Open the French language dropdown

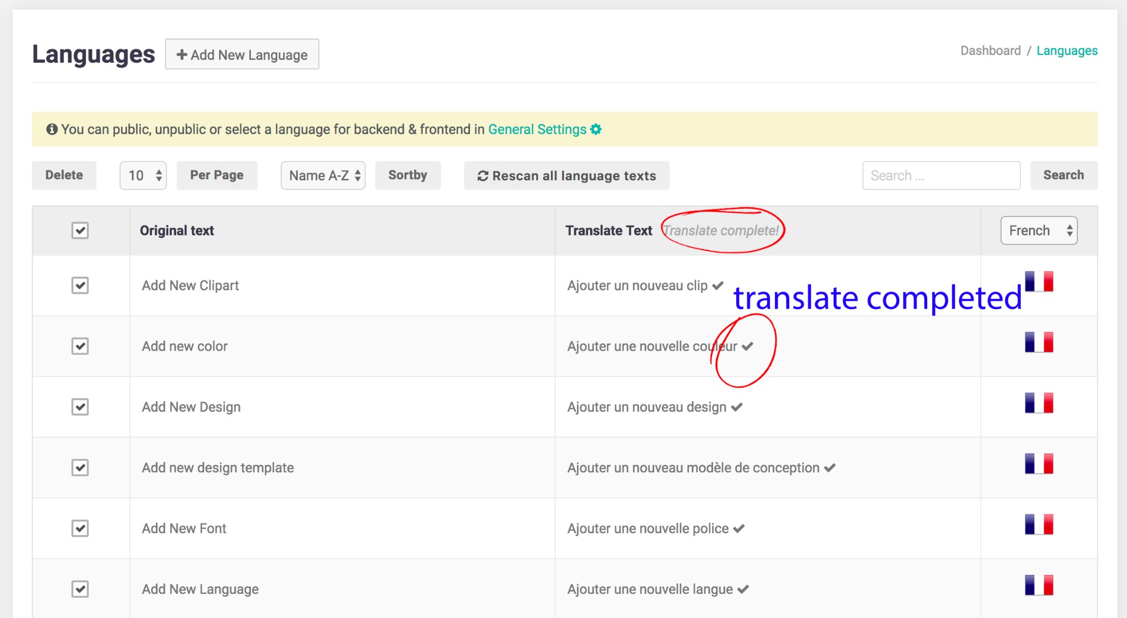click(1038, 230)
